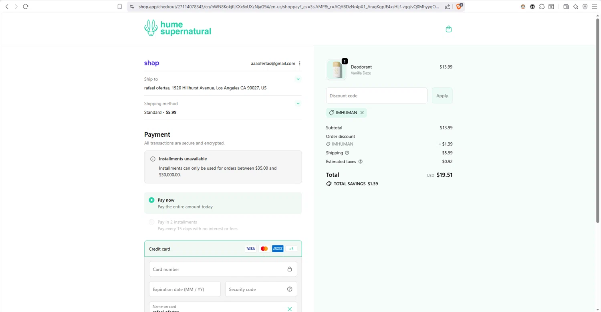
Task: Expand the Shipping method section
Action: (298, 103)
